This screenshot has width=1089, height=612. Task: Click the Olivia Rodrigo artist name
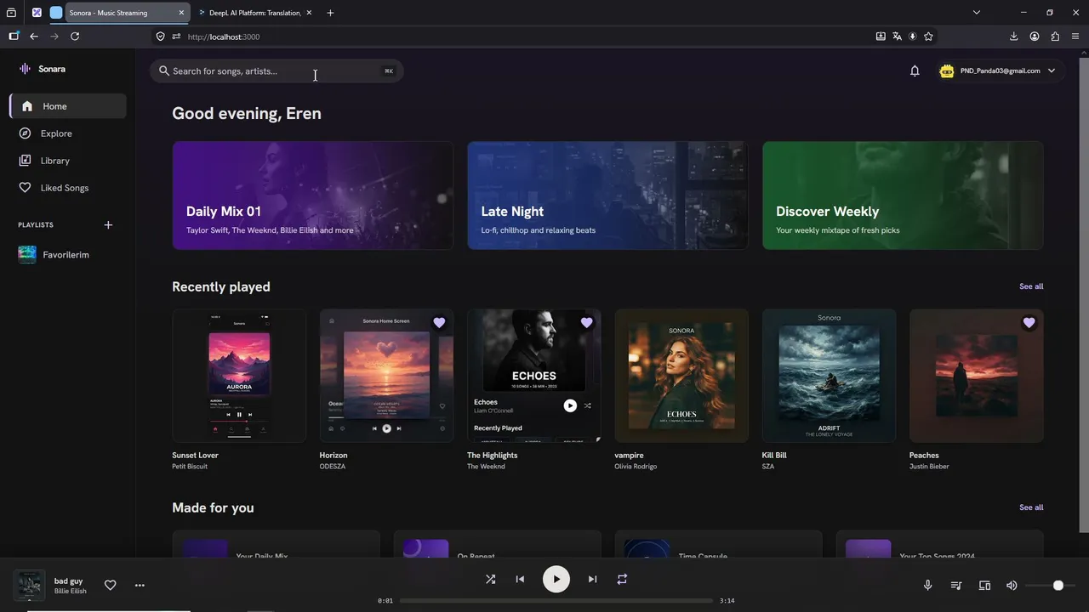point(636,467)
